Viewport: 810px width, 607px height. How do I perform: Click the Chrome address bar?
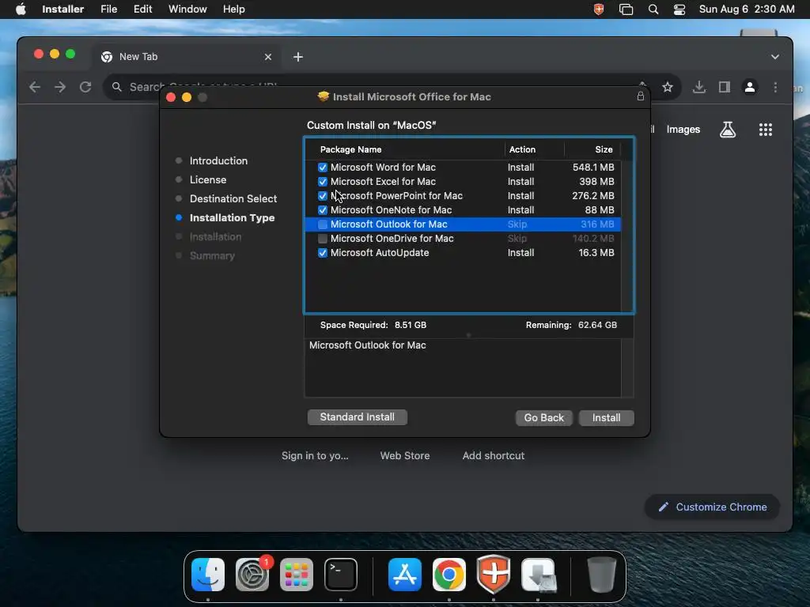point(392,87)
